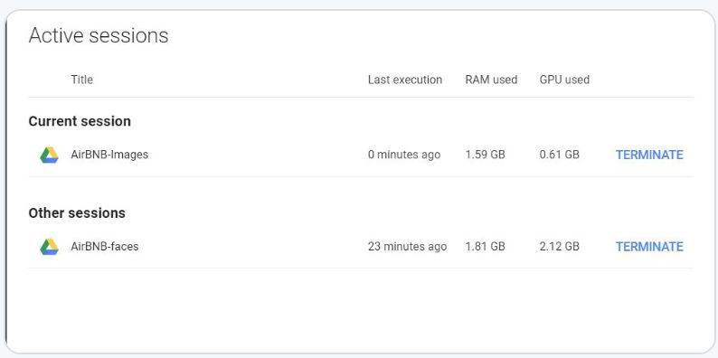The image size is (718, 358).
Task: Select the 1.59 GB RAM value
Action: (x=486, y=155)
